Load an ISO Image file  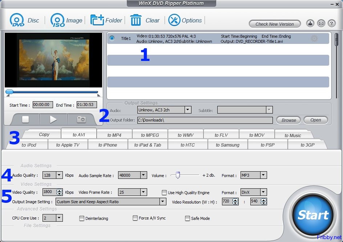tap(66, 20)
